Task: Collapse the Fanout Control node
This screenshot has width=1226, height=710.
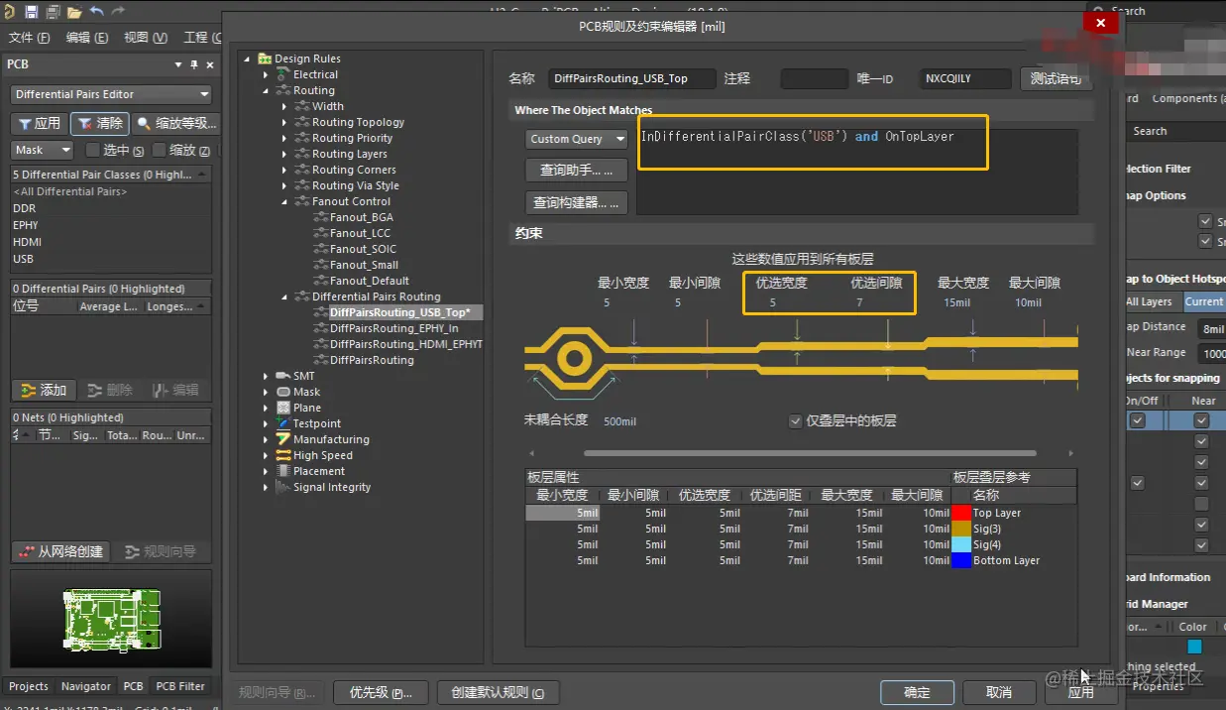Action: (284, 201)
